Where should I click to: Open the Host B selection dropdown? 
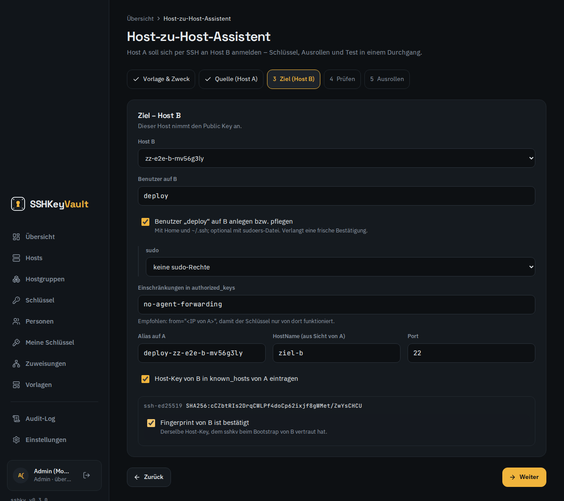tap(337, 158)
